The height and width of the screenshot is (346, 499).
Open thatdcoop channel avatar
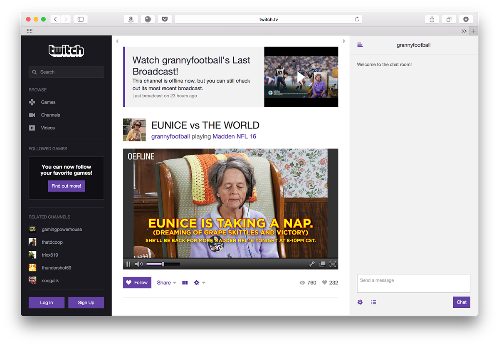32,242
